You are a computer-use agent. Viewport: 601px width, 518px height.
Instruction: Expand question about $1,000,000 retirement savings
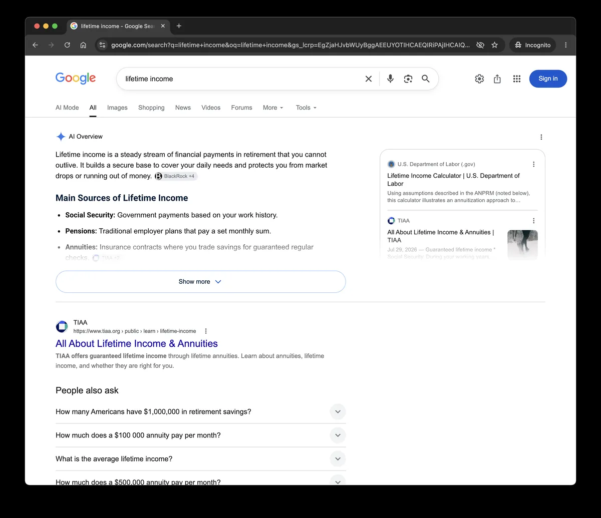click(200, 412)
